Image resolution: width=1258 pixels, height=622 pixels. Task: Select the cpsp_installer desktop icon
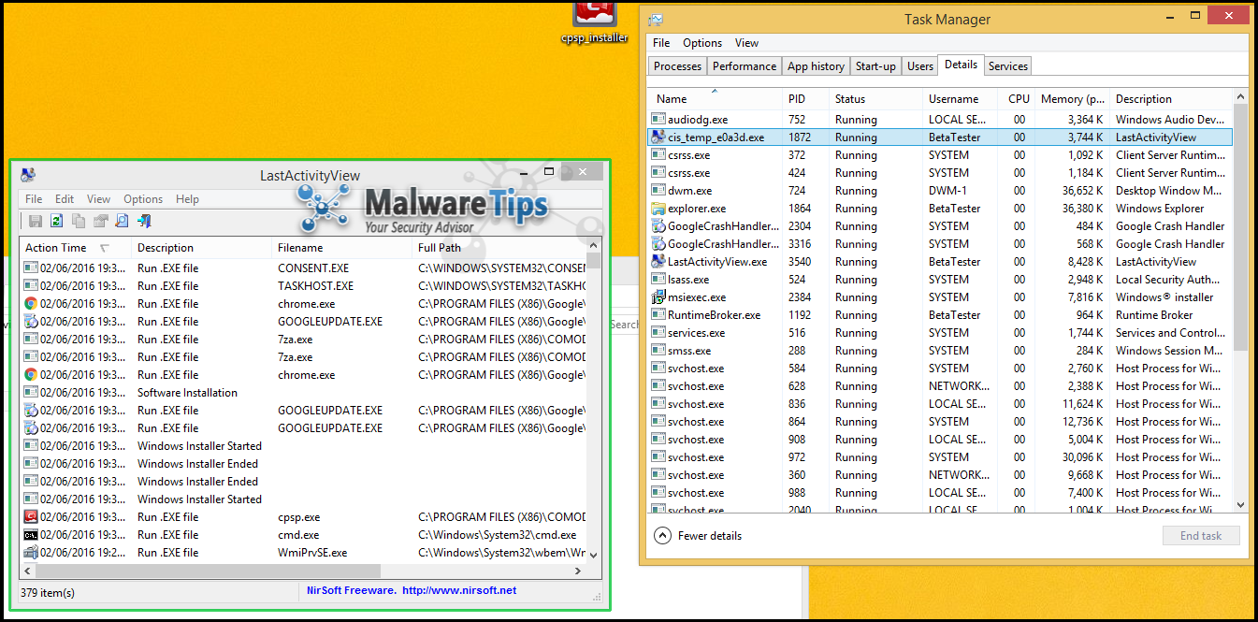coord(595,22)
